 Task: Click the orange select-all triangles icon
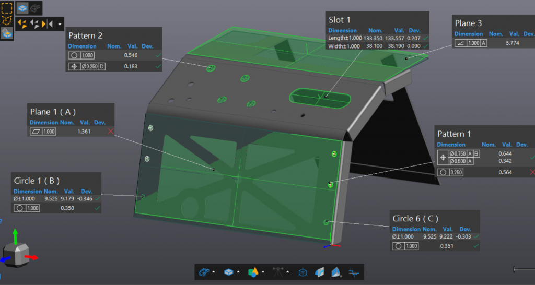pyautogui.click(x=22, y=23)
